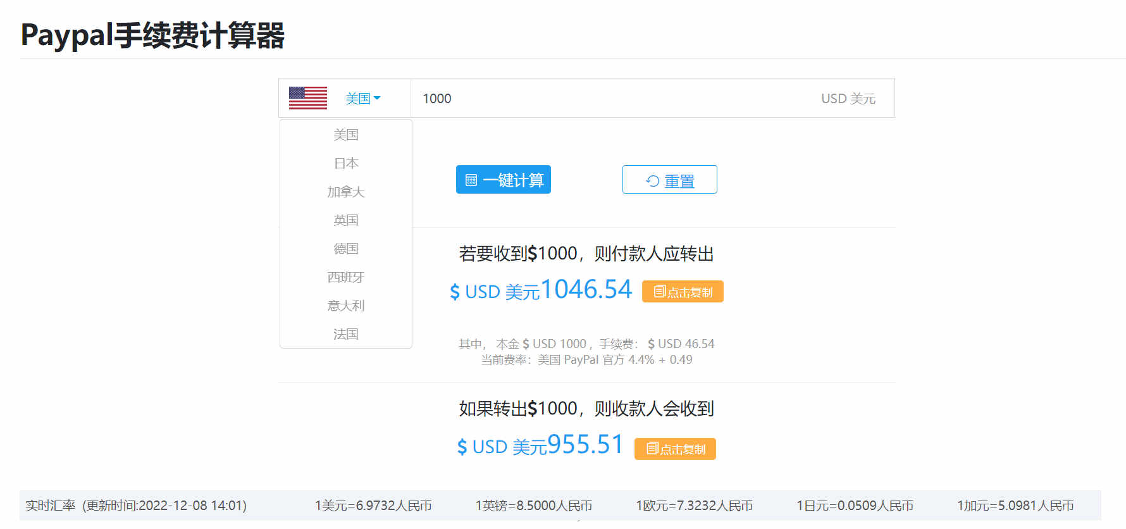Click the 实时汇率 update time label
Image resolution: width=1126 pixels, height=529 pixels.
[136, 506]
